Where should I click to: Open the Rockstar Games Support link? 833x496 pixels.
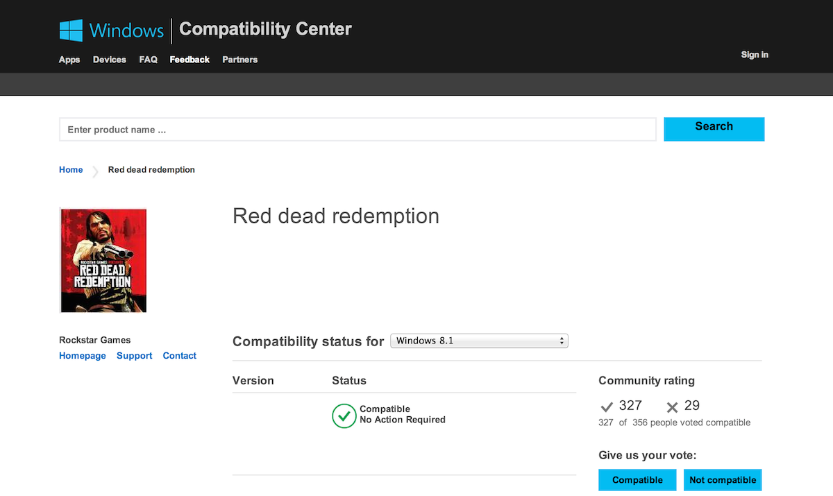[134, 356]
